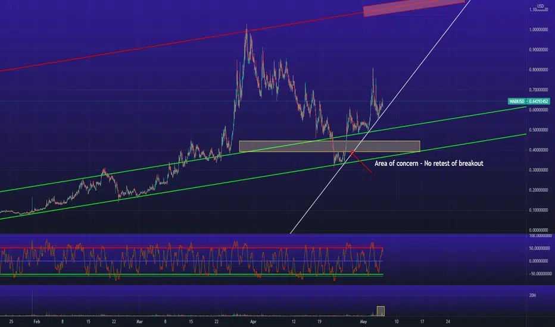
Task: Click the 24 date label on time axis
Action: (x=448, y=322)
